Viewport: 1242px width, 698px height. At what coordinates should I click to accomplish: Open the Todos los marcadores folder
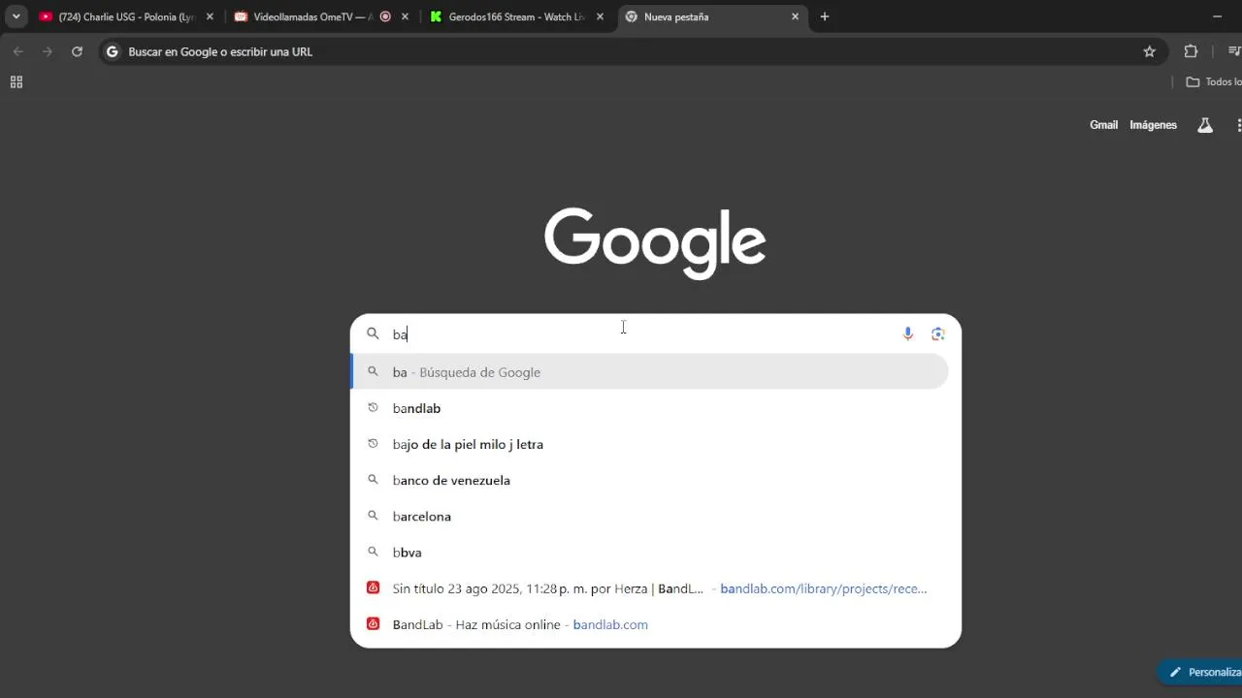point(1213,82)
